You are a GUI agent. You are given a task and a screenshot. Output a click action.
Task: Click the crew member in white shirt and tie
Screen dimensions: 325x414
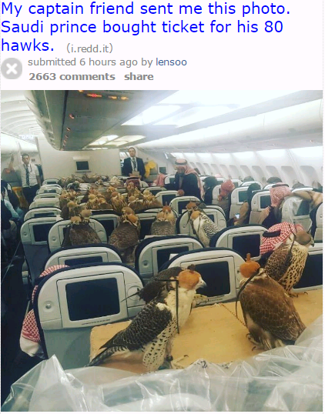click(28, 177)
